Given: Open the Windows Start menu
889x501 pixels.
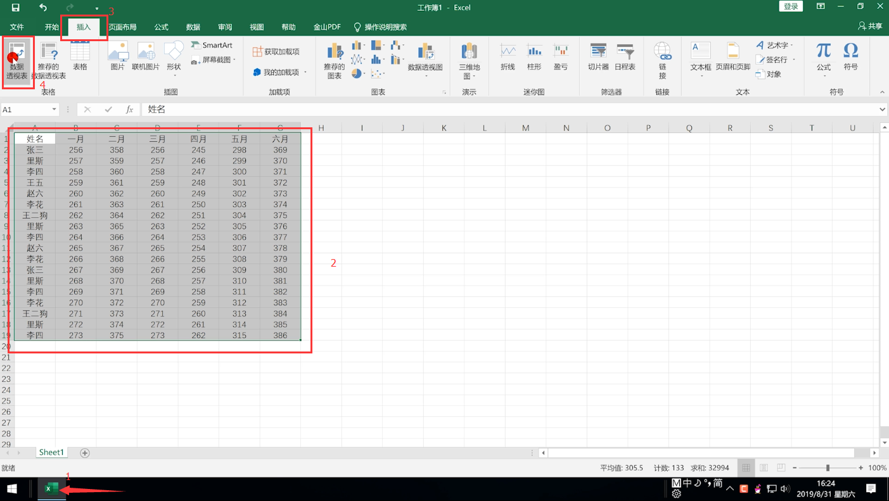Looking at the screenshot, I should (12, 489).
